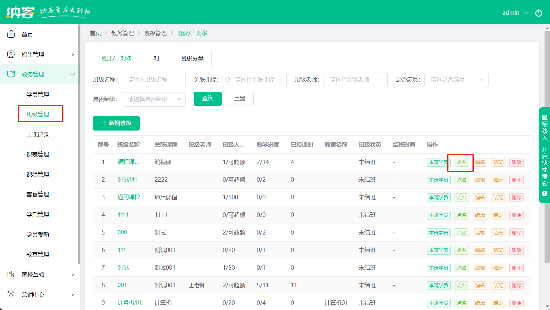Click the 首页 home icon in sidebar
Screen dimensions: 550x310
coord(11,34)
